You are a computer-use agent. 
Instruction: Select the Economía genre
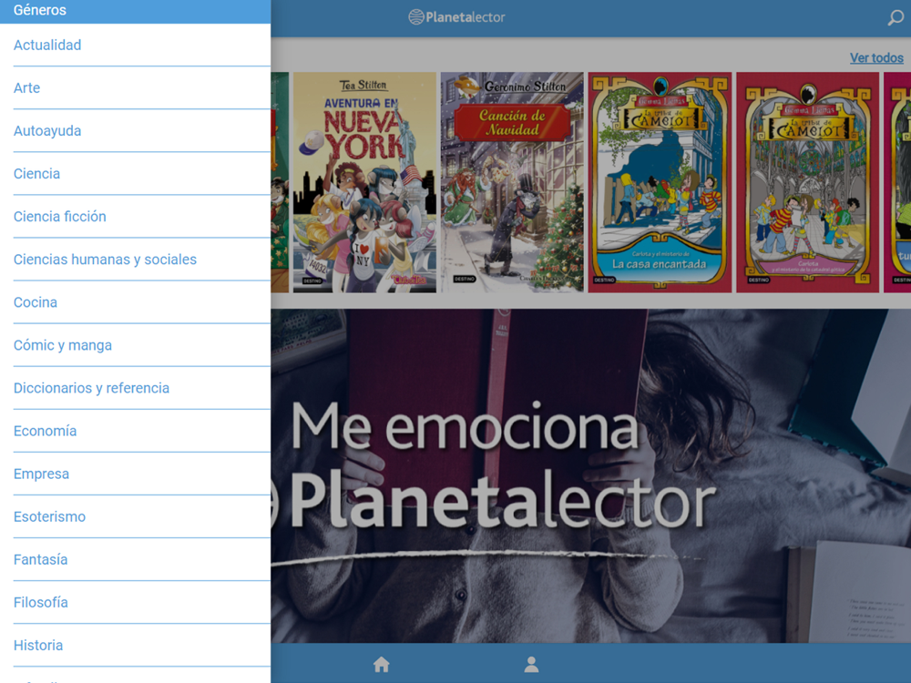136,431
